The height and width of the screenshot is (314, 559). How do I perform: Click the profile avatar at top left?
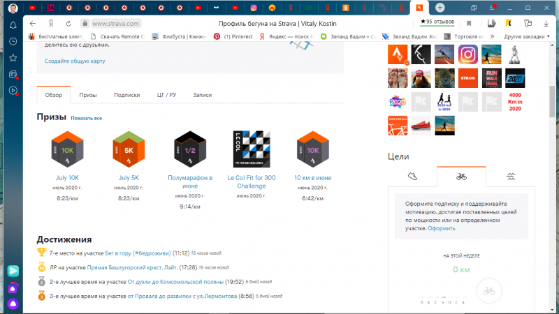tap(13, 8)
